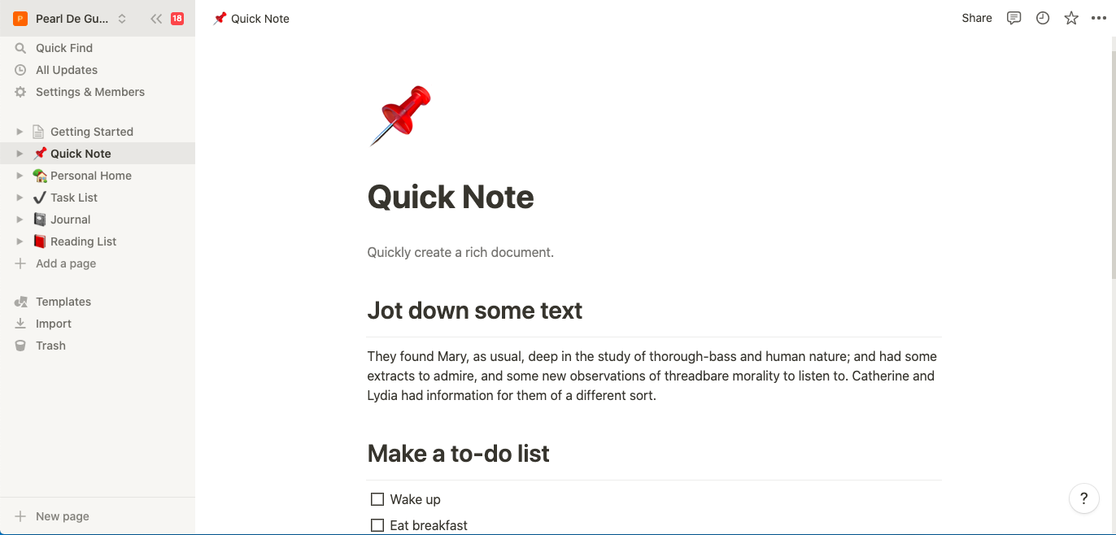Expand the Reading List page toggle
Image resolution: width=1116 pixels, height=535 pixels.
pyautogui.click(x=20, y=241)
